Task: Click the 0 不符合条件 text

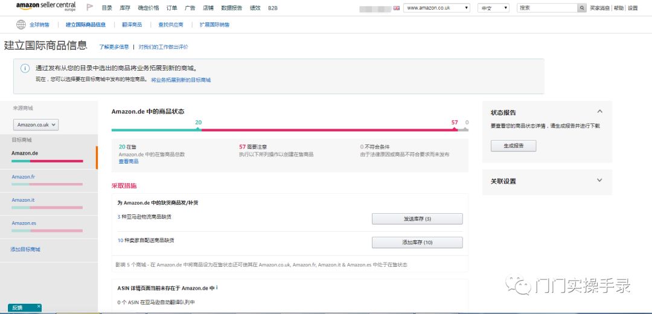Action: click(x=375, y=147)
